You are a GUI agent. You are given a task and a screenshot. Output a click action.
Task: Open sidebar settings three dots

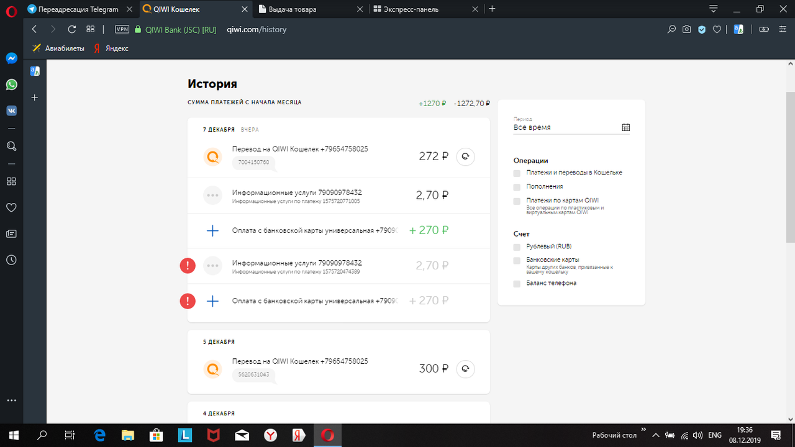point(11,401)
